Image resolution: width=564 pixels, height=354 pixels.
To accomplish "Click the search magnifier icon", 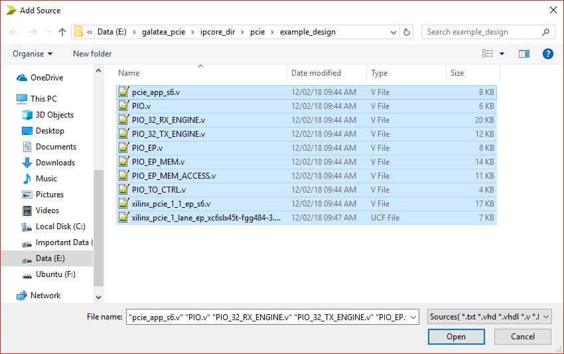I will point(545,32).
